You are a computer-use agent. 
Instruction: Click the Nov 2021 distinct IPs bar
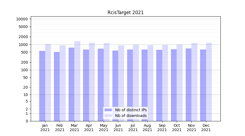pyautogui.click(x=188, y=85)
